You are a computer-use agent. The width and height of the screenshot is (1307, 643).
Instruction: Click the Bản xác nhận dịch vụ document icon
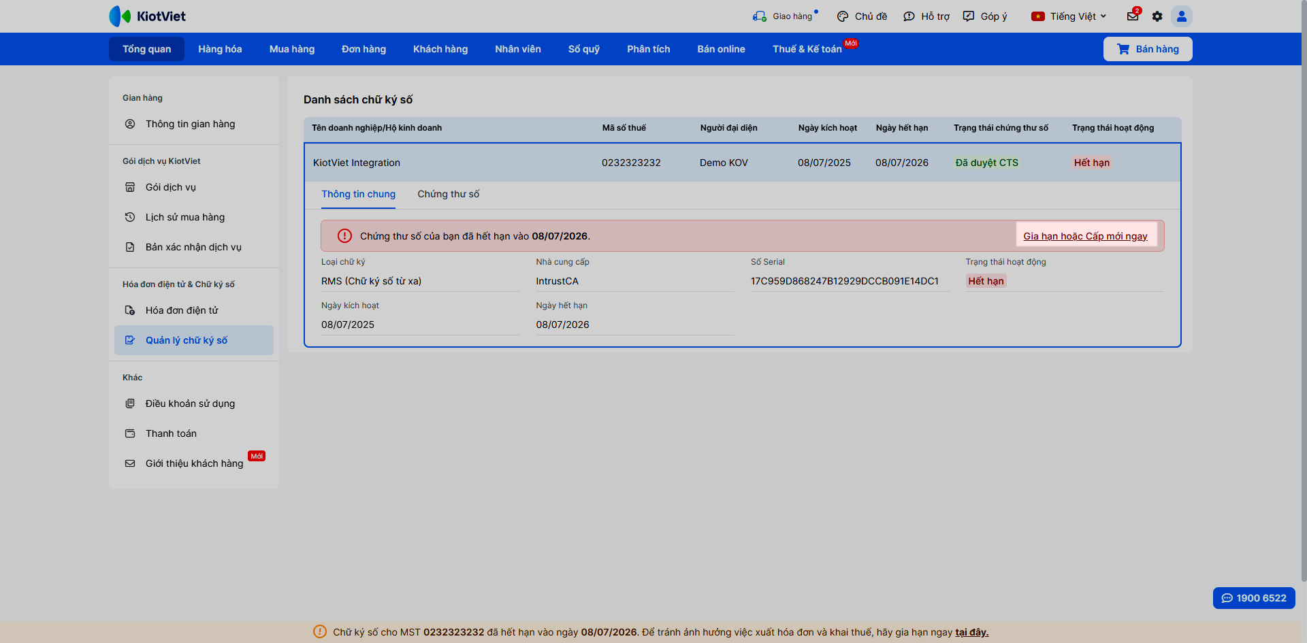click(x=130, y=247)
